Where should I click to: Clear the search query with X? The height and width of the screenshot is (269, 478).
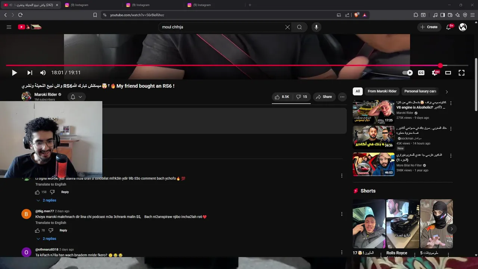[288, 27]
